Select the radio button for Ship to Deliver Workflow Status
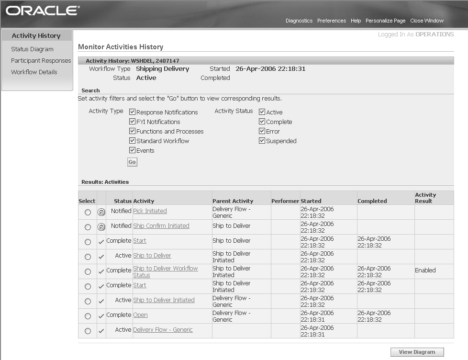Image resolution: width=468 pixels, height=360 pixels. coord(88,271)
